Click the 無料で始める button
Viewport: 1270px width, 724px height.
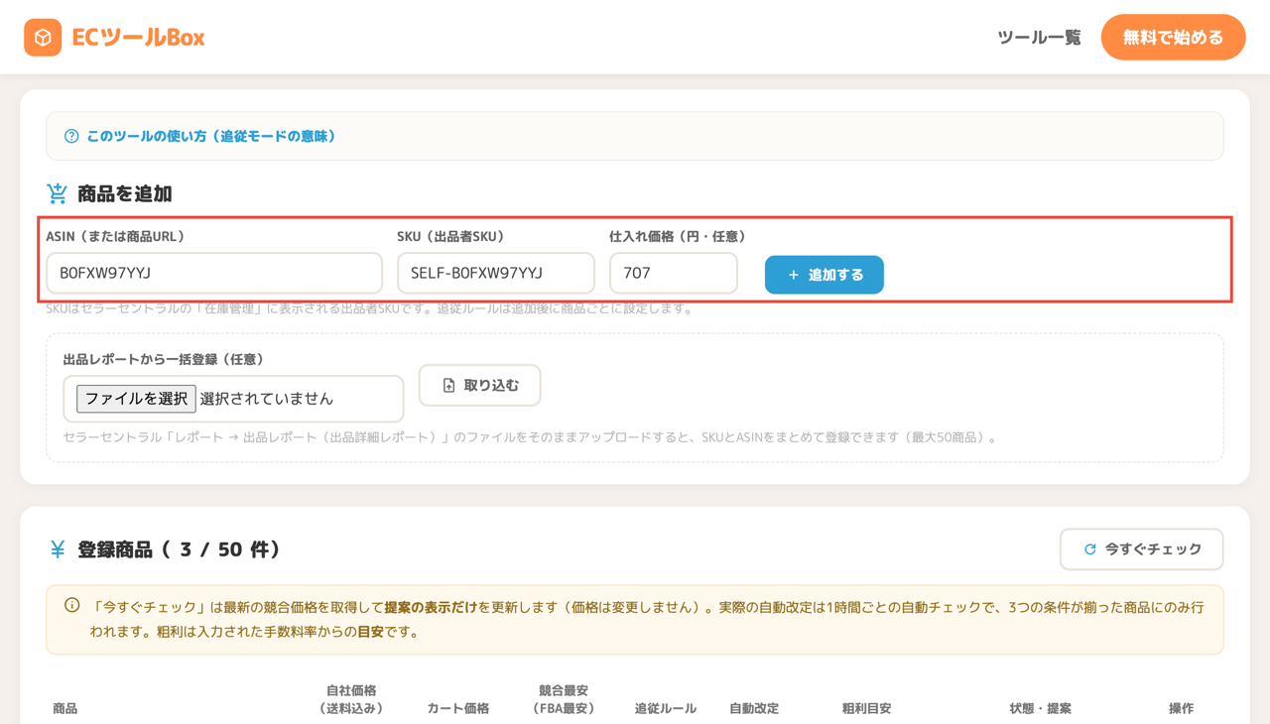pyautogui.click(x=1173, y=38)
